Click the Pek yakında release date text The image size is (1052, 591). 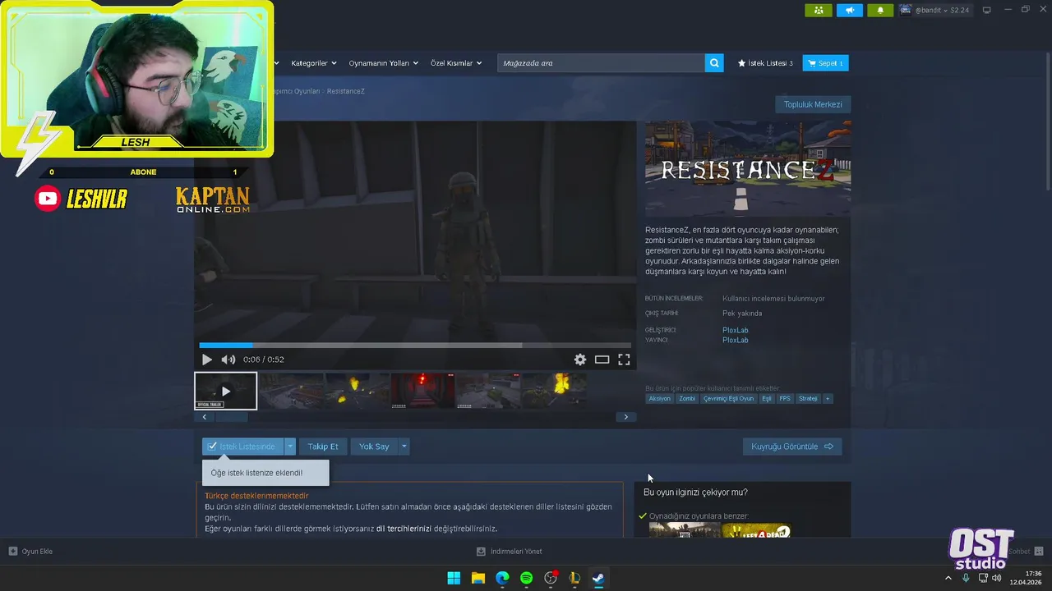tap(742, 314)
